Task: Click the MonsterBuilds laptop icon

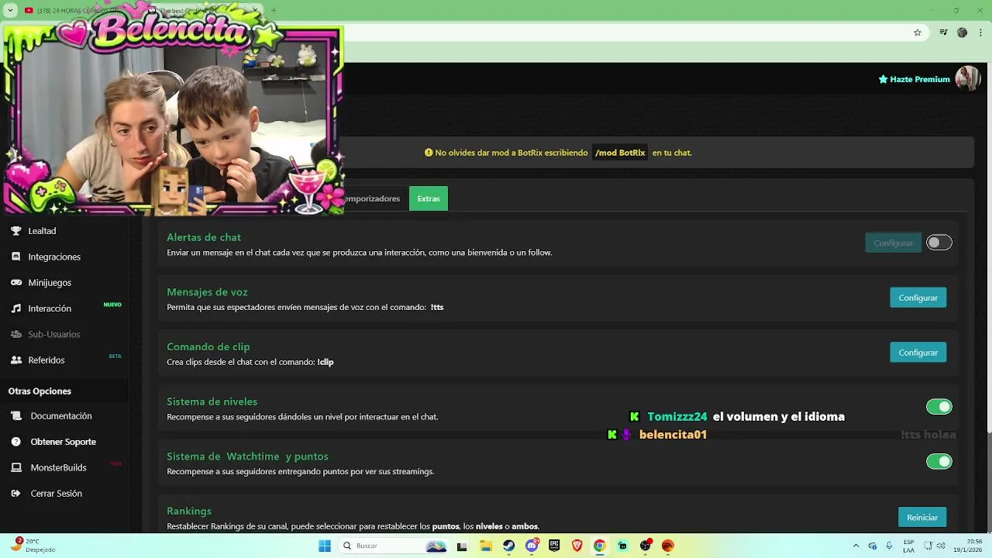Action: tap(15, 468)
